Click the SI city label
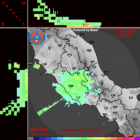Screen dimensions: 140x140 50,48
